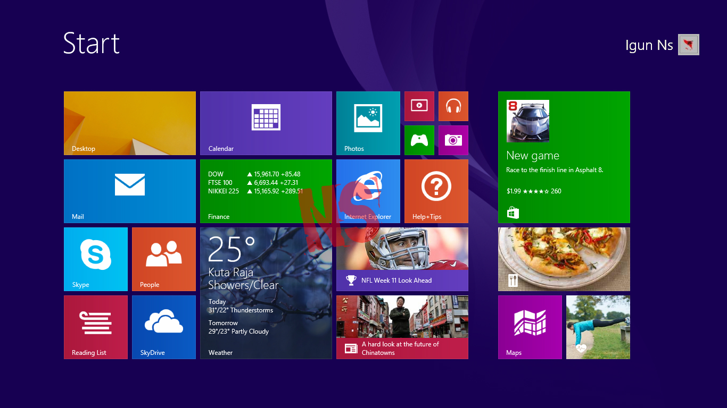
Task: Open the Chinatowns news story tile
Action: click(402, 327)
